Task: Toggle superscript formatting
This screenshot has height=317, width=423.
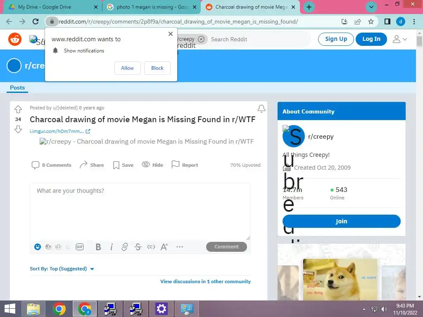Action: coord(164,247)
